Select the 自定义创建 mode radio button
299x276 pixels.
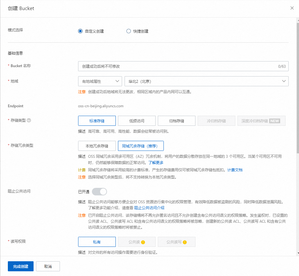(x=80, y=31)
